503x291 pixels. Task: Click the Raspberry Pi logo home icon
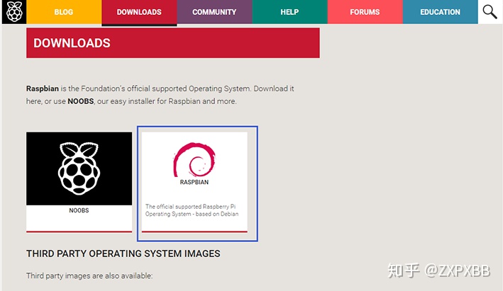[x=14, y=12]
